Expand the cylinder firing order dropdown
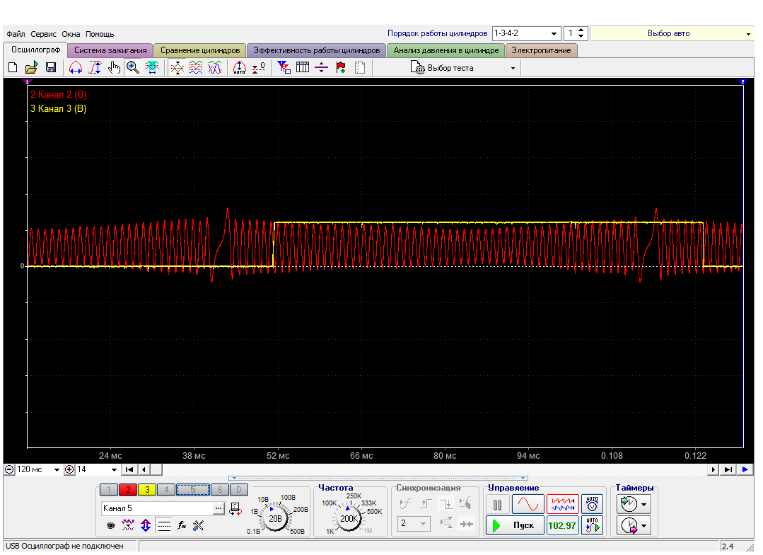Viewport: 763px width, 555px height. tap(554, 33)
